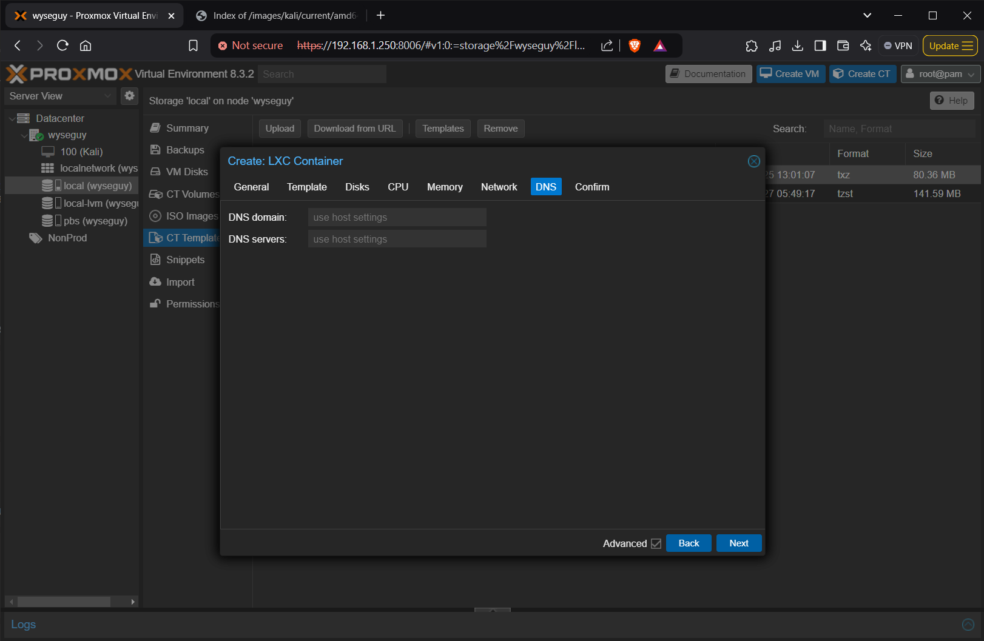Image resolution: width=984 pixels, height=641 pixels.
Task: Bookmark the page icon
Action: (x=193, y=45)
